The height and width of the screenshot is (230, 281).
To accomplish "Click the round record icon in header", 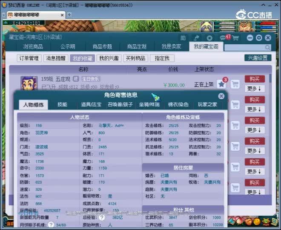I will pyautogui.click(x=209, y=38).
